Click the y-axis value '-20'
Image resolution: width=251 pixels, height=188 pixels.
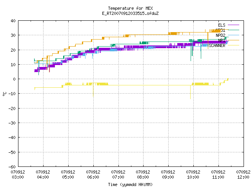tap(12, 108)
